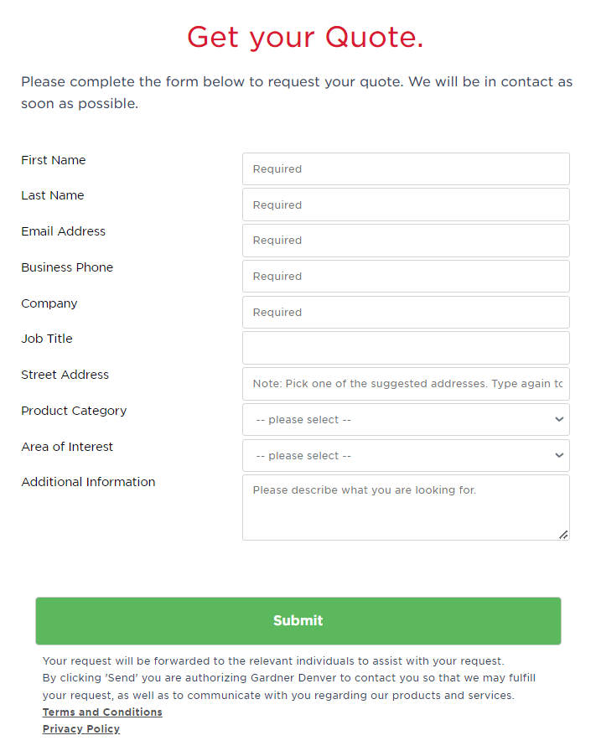This screenshot has height=751, width=596.
Task: Open the Area of Interest dropdown chevron
Action: pyautogui.click(x=560, y=455)
